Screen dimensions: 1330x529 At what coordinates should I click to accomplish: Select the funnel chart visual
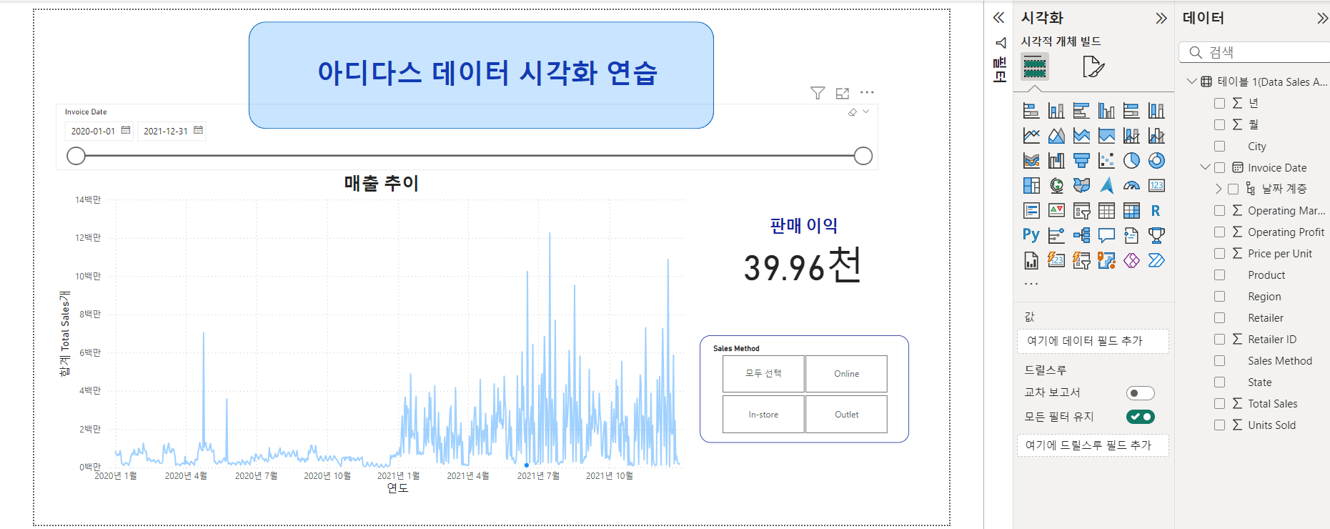(x=1081, y=161)
